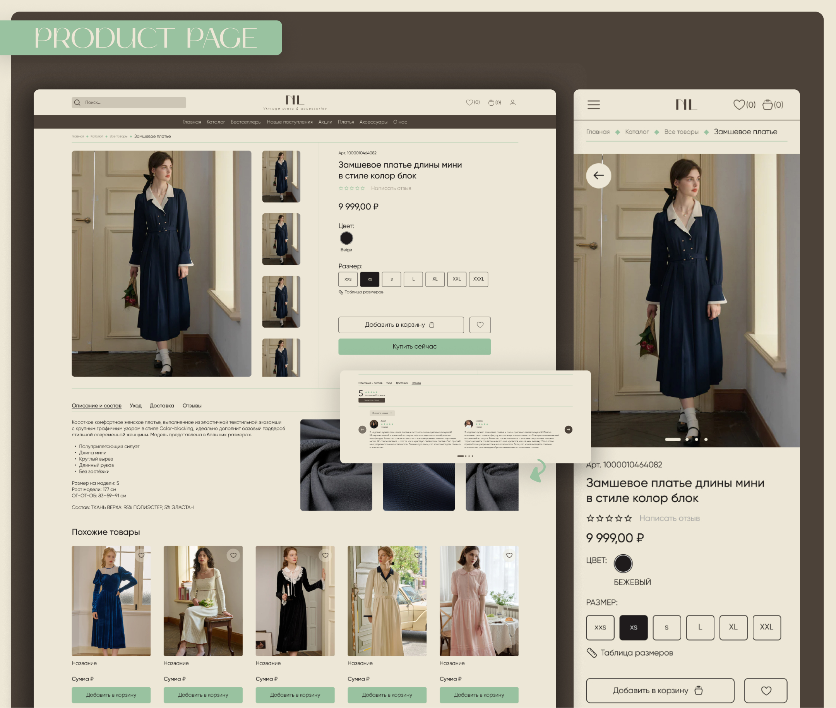The image size is (836, 708).
Task: Choose size XXXL on desktop page
Action: coord(478,279)
